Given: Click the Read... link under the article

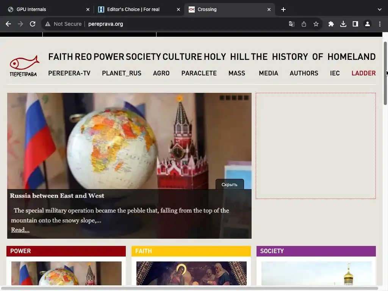Looking at the screenshot, I should [20, 230].
